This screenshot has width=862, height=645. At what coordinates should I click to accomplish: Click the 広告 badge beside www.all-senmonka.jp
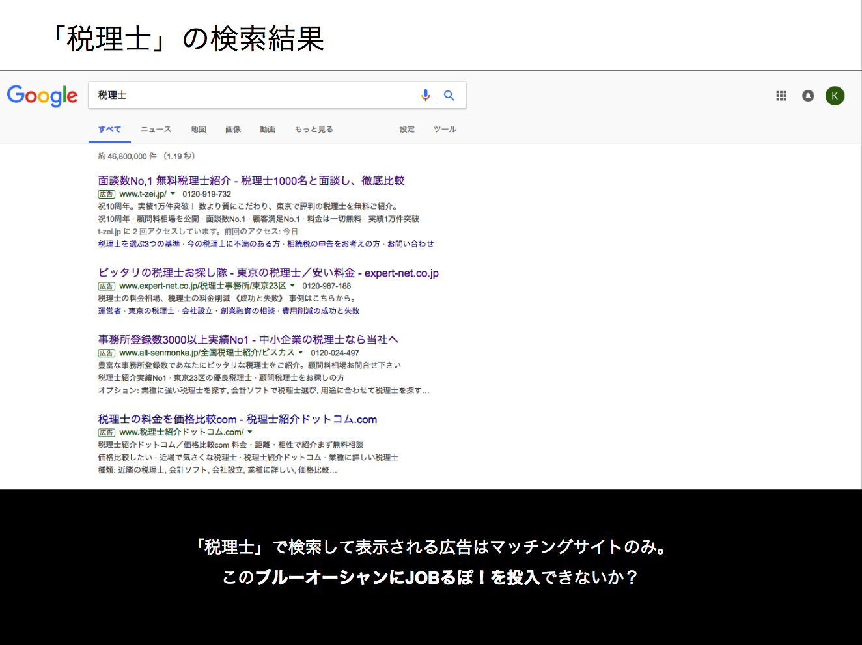(x=107, y=353)
